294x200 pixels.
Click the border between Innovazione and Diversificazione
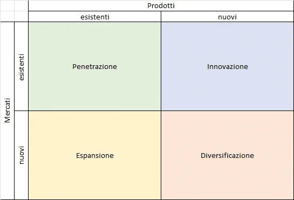[227, 111]
